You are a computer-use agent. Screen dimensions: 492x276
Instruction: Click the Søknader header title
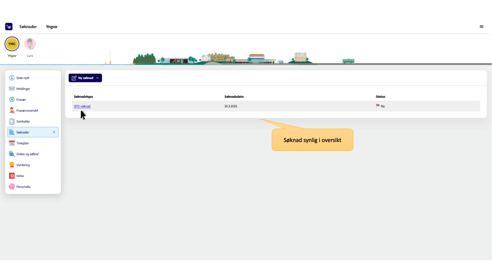(28, 27)
